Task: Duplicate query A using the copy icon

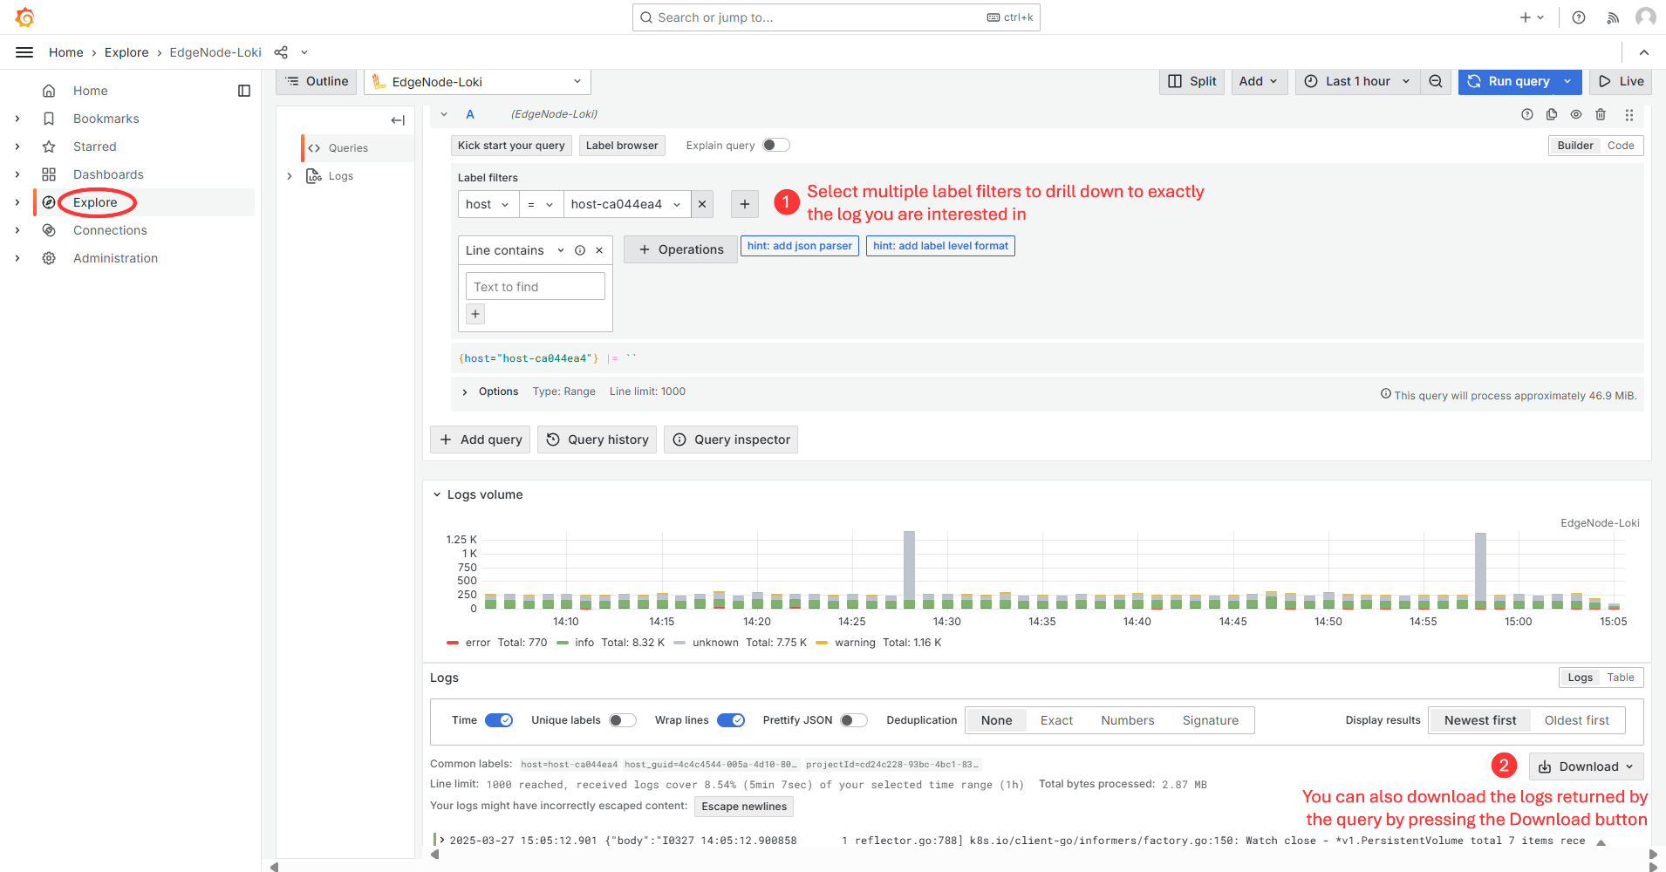Action: (x=1552, y=114)
